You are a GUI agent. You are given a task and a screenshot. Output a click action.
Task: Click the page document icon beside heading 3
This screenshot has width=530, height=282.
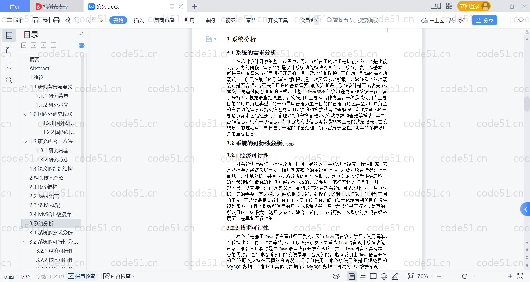(209, 39)
